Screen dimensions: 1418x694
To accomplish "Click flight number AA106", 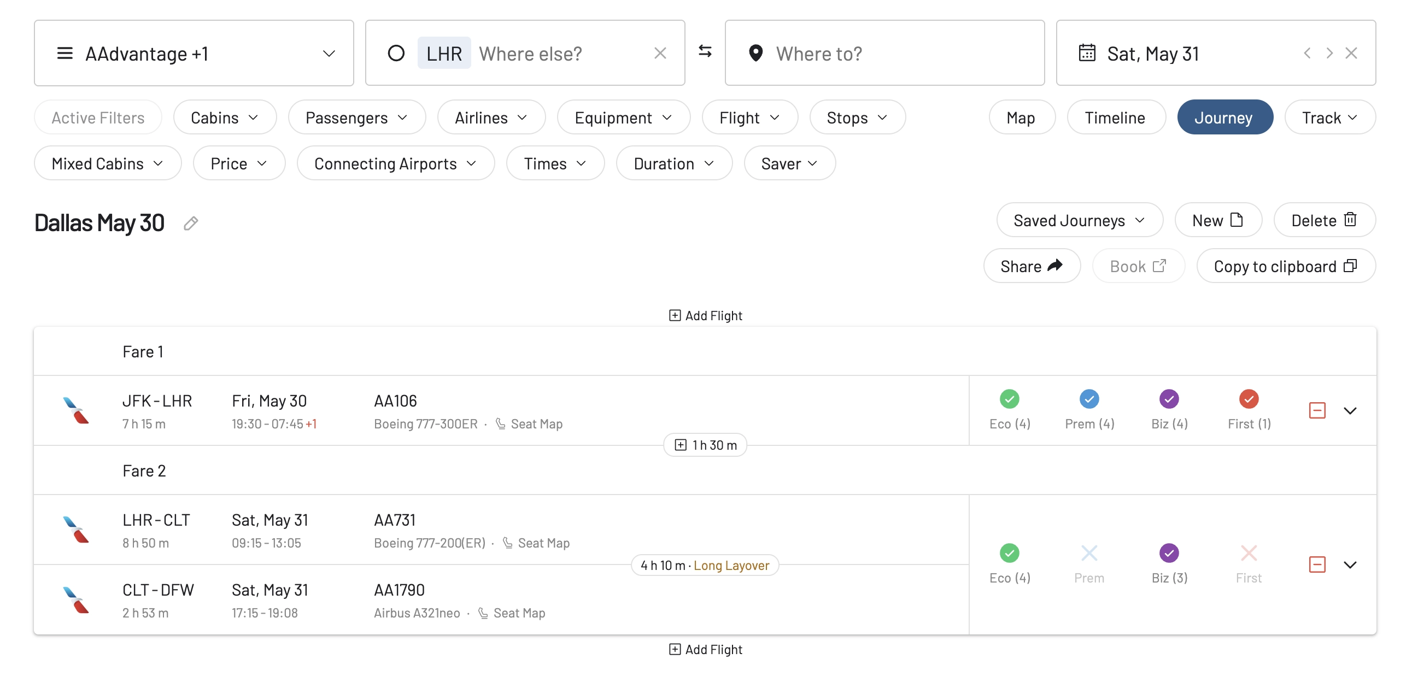I will tap(395, 400).
